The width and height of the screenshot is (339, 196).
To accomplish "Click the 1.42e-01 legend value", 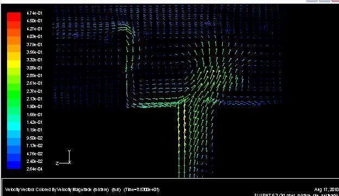I will [34, 122].
